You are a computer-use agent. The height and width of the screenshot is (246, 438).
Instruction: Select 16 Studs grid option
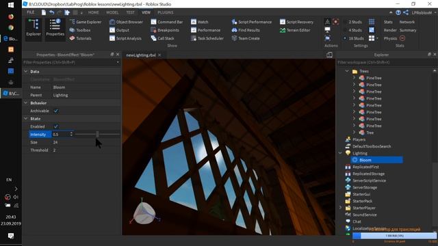[x=353, y=38]
